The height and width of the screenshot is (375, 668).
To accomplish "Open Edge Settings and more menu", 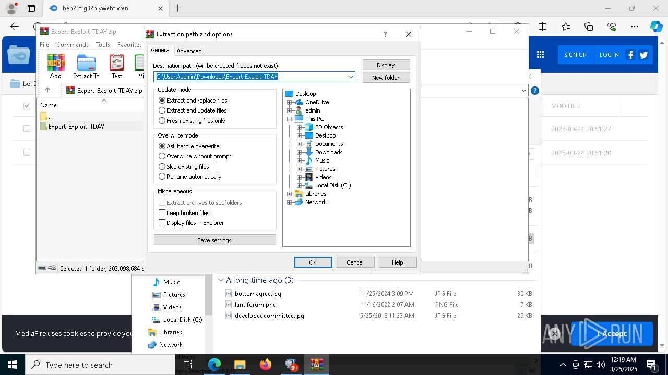I will [x=635, y=27].
